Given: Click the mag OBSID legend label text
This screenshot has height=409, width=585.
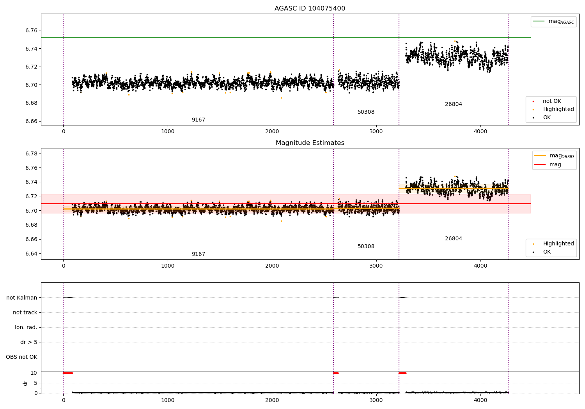Looking at the screenshot, I should (562, 156).
